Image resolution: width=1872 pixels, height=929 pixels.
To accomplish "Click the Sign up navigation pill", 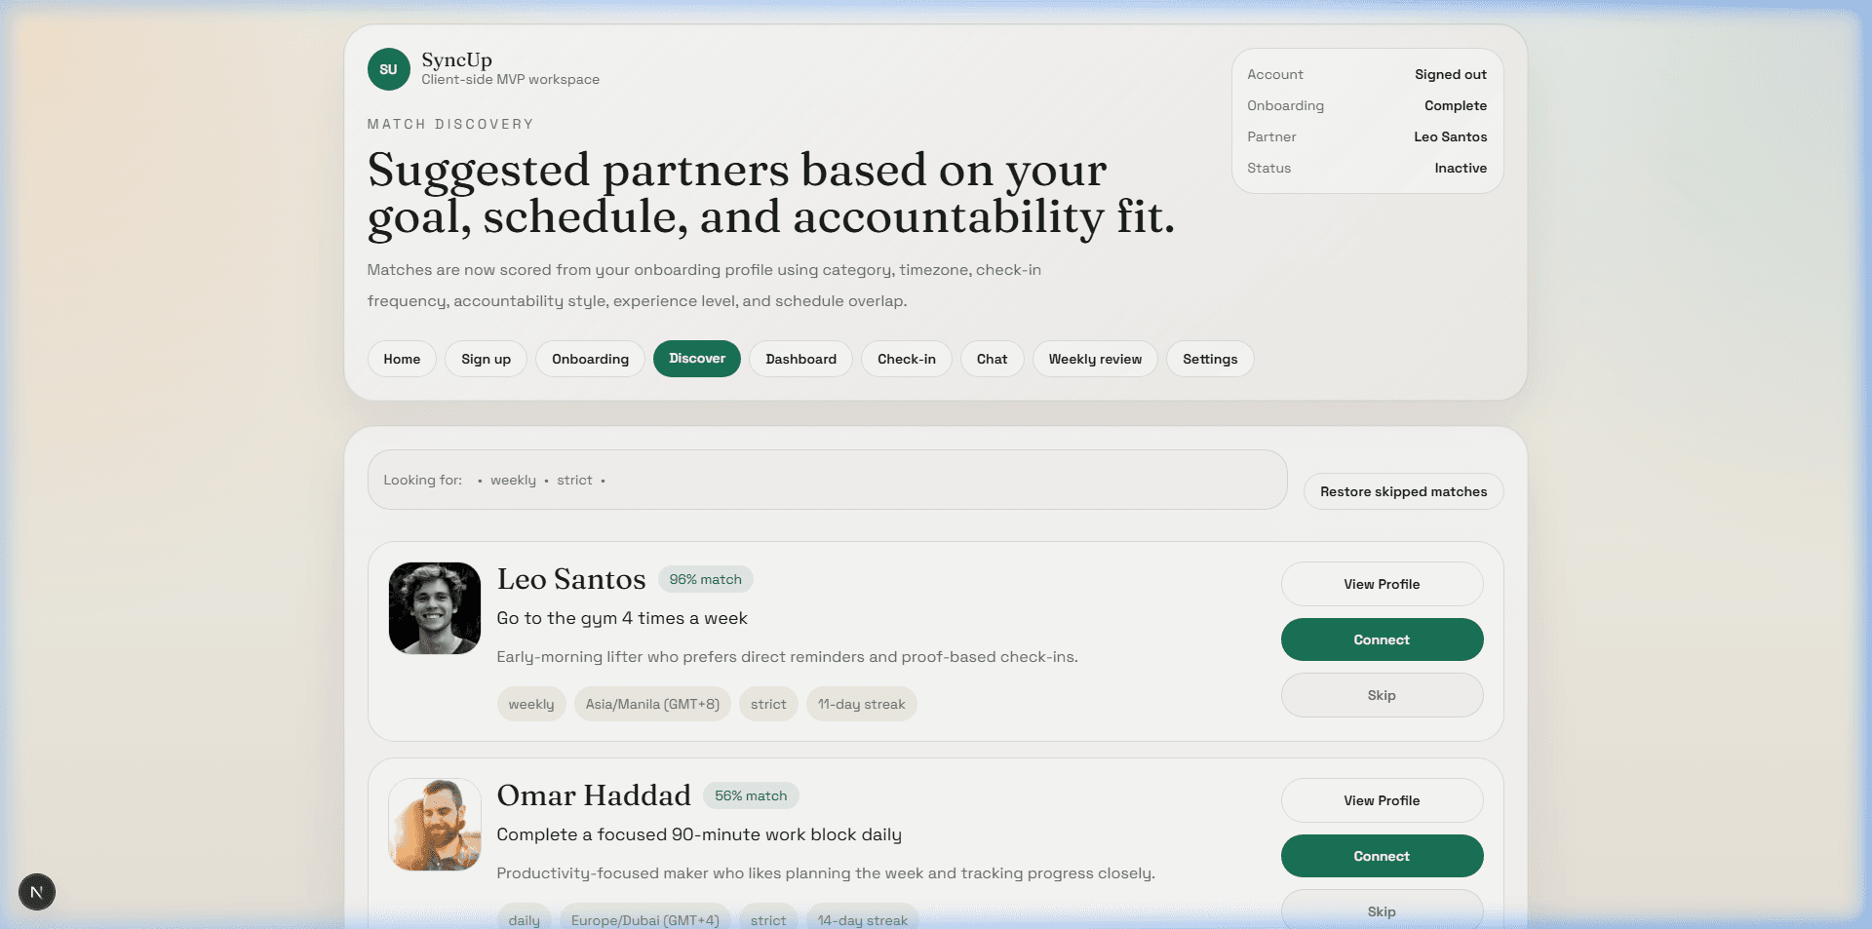I will pyautogui.click(x=486, y=359).
